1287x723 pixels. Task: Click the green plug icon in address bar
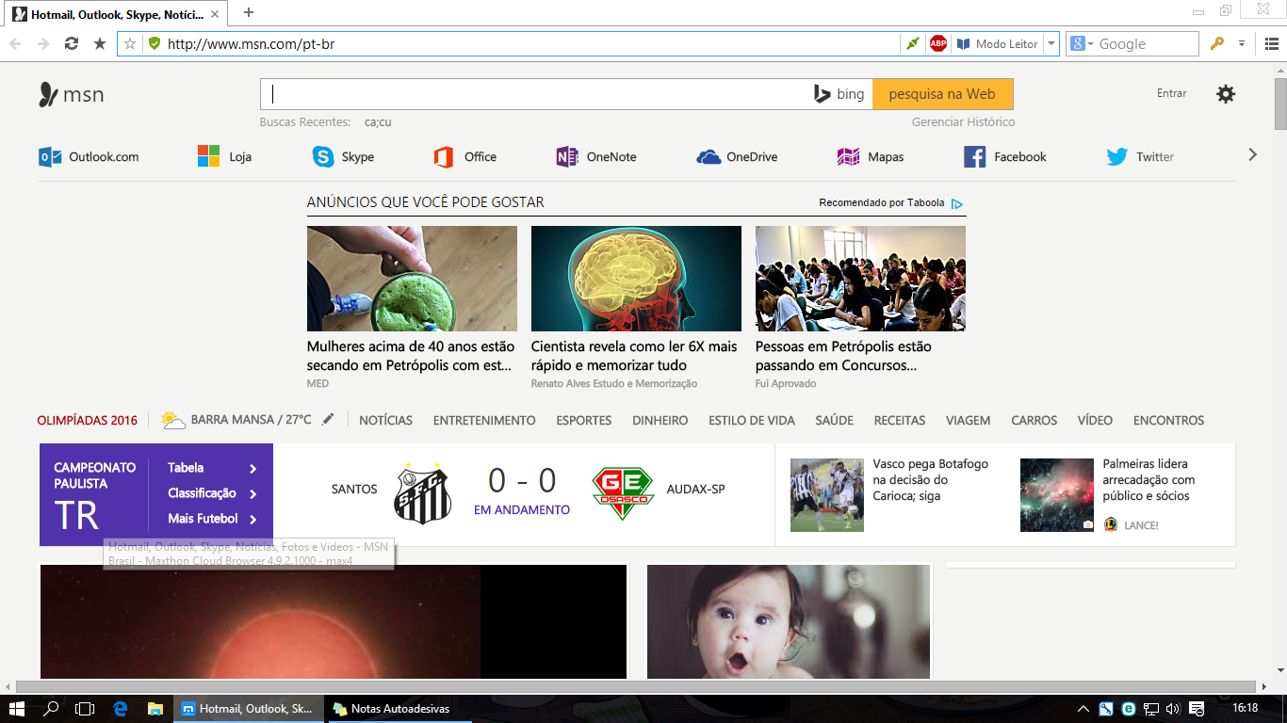(x=912, y=43)
